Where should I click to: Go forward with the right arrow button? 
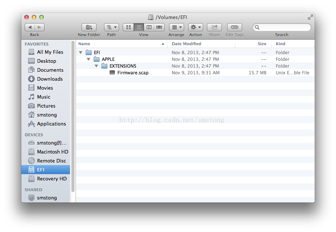click(39, 27)
